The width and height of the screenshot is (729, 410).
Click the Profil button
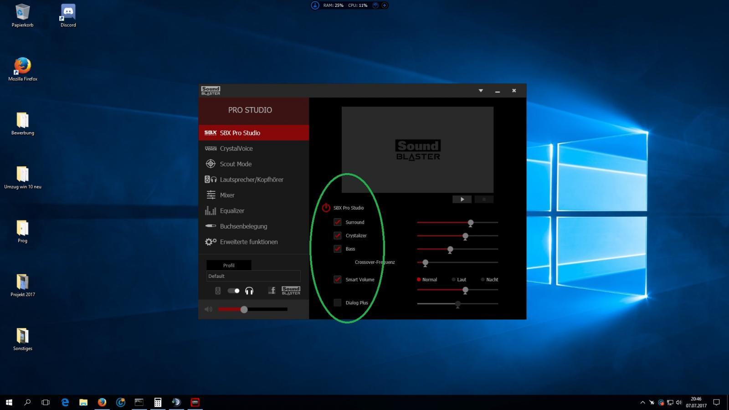coord(229,265)
